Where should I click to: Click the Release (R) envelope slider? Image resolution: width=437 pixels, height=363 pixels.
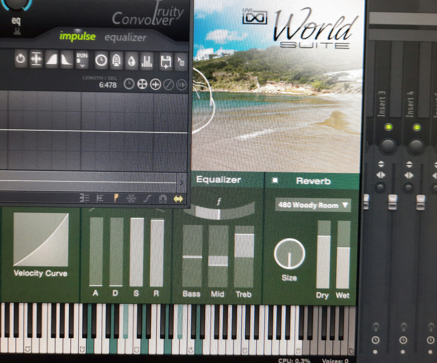click(157, 252)
